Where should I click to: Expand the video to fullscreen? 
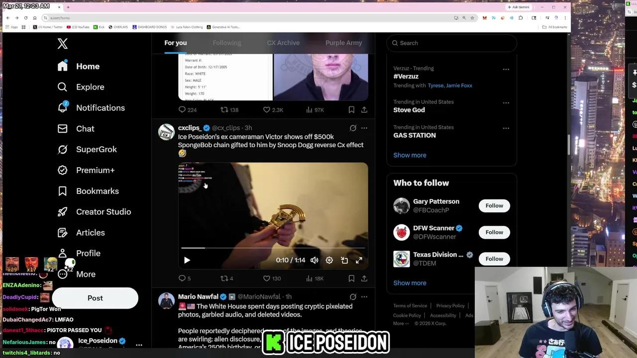click(359, 260)
